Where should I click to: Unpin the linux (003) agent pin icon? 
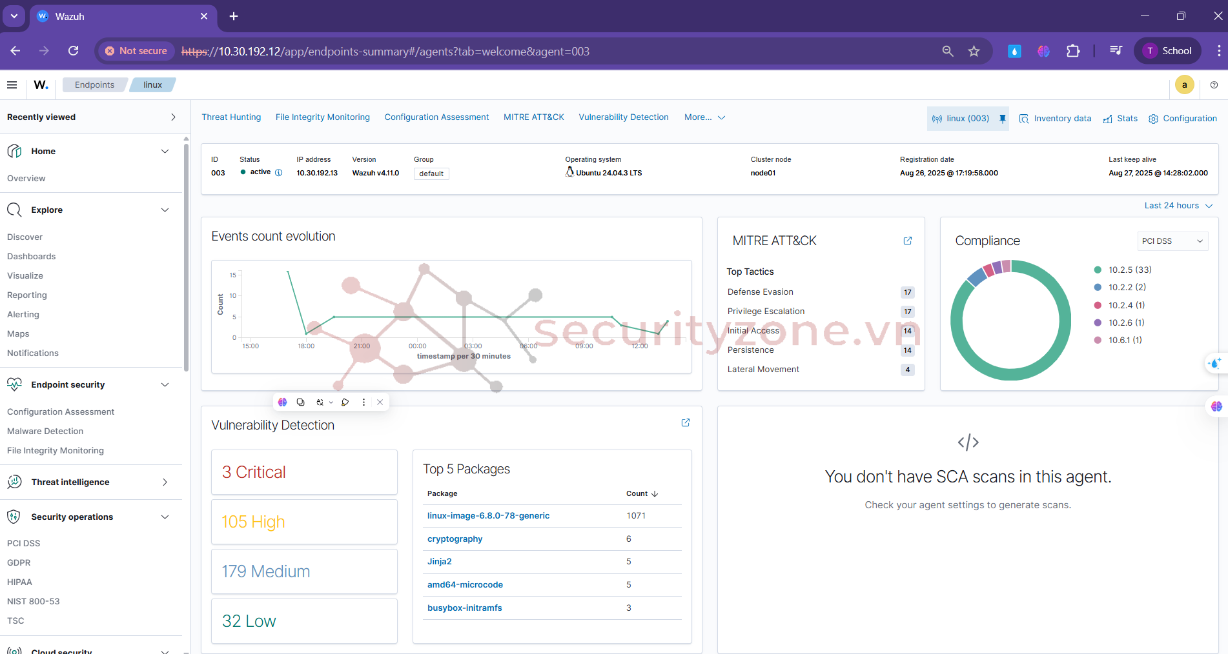1002,119
